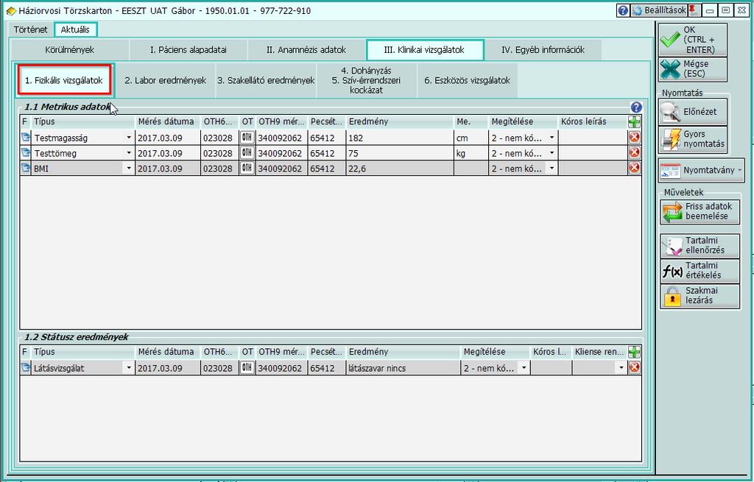Delete the BMI row

pyautogui.click(x=634, y=168)
